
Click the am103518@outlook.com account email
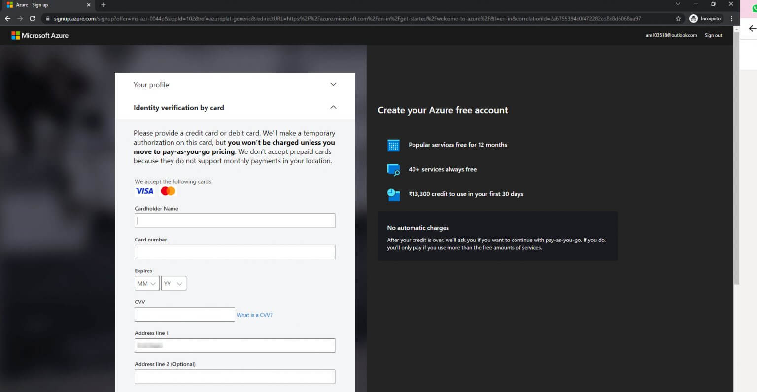tap(671, 35)
